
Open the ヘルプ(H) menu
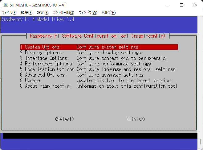109,13
